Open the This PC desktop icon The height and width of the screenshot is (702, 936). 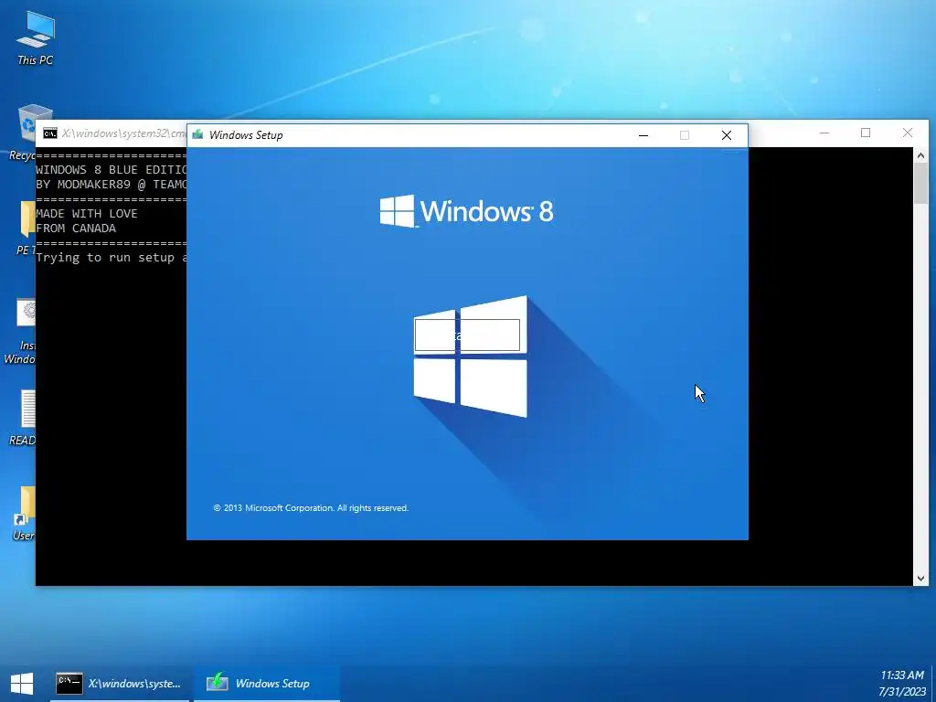point(36,37)
